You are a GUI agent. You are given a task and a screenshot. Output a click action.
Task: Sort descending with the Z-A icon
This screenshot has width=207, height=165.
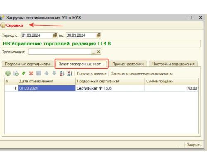(70, 73)
